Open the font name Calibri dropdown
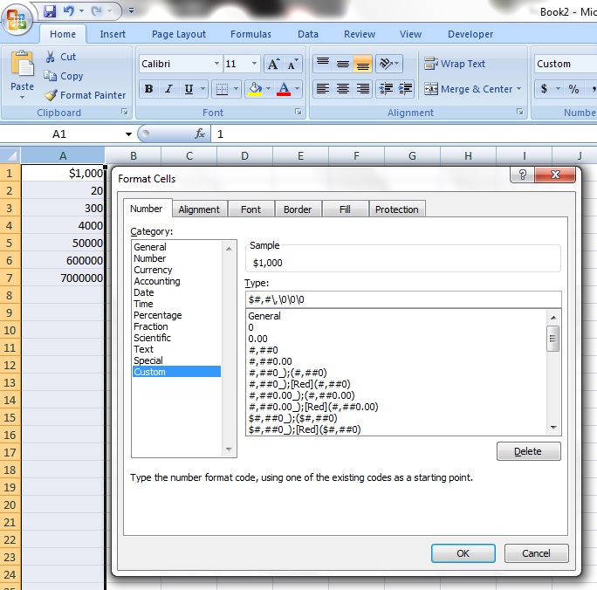This screenshot has width=597, height=590. [216, 65]
